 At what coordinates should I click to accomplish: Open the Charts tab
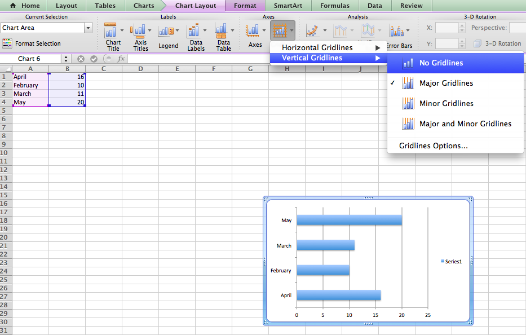tap(143, 6)
